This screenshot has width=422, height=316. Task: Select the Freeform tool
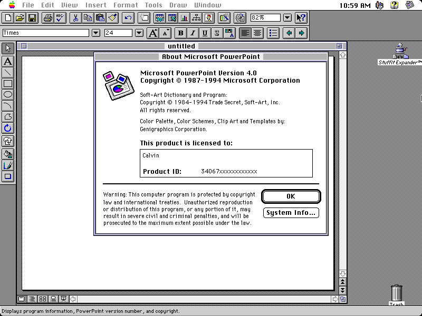pyautogui.click(x=8, y=116)
